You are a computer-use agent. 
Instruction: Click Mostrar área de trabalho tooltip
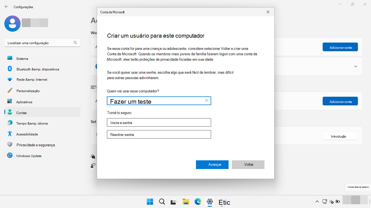(x=358, y=187)
